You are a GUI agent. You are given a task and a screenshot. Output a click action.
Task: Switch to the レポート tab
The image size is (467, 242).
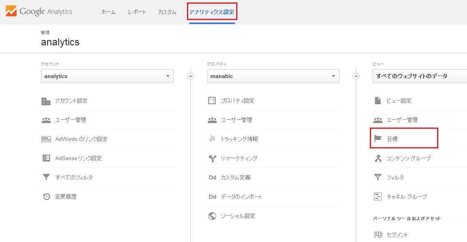pyautogui.click(x=137, y=12)
